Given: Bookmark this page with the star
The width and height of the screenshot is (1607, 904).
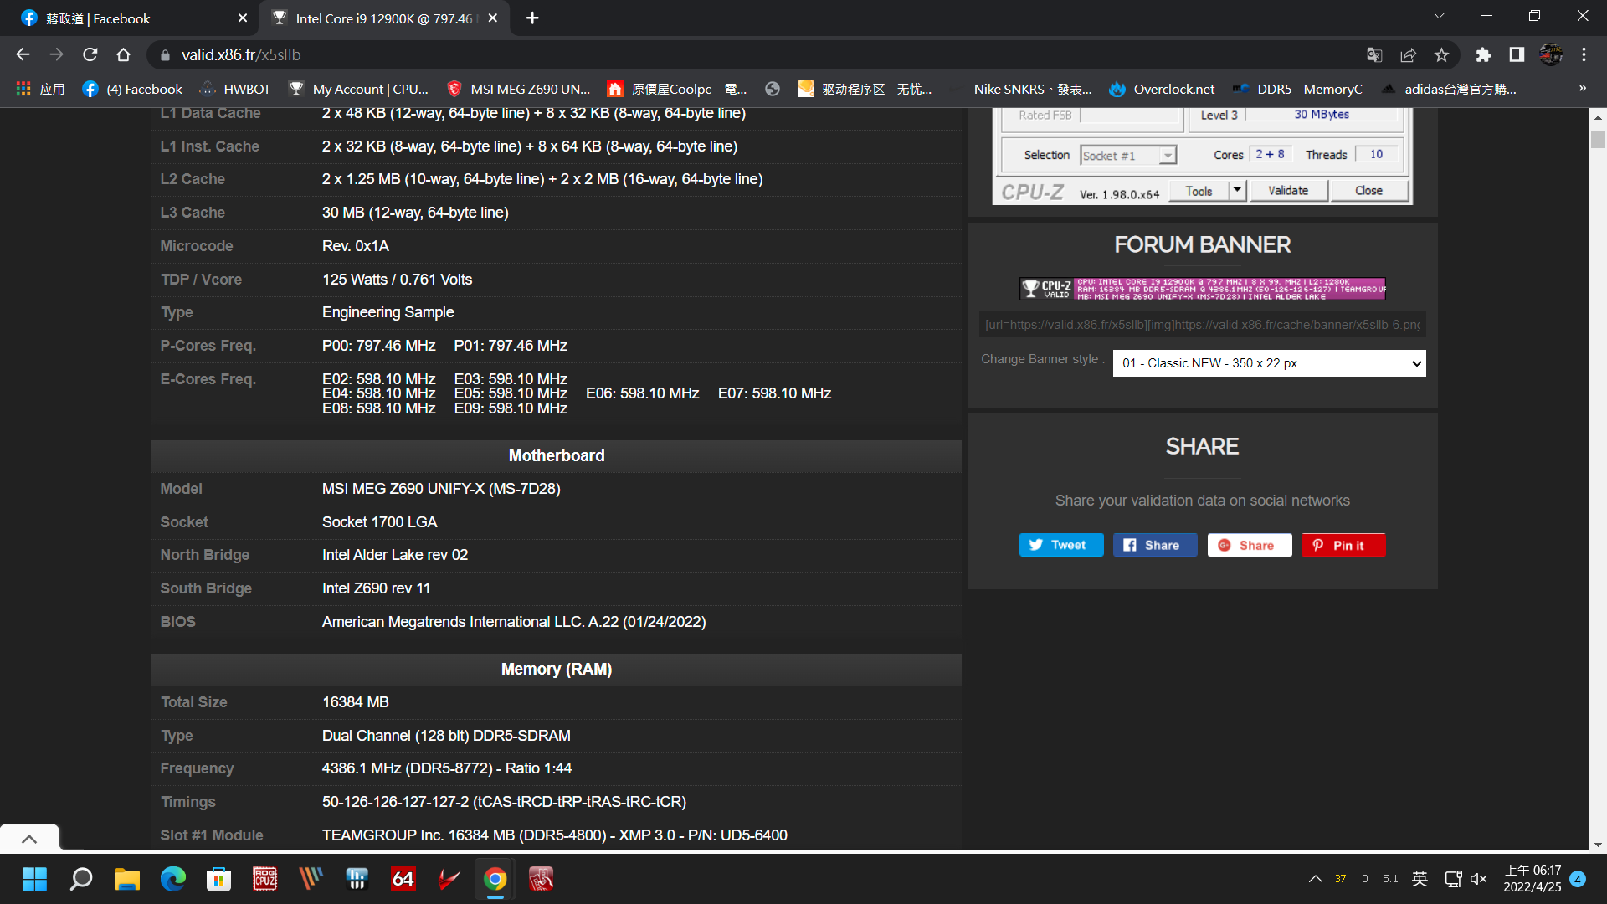Looking at the screenshot, I should point(1441,54).
